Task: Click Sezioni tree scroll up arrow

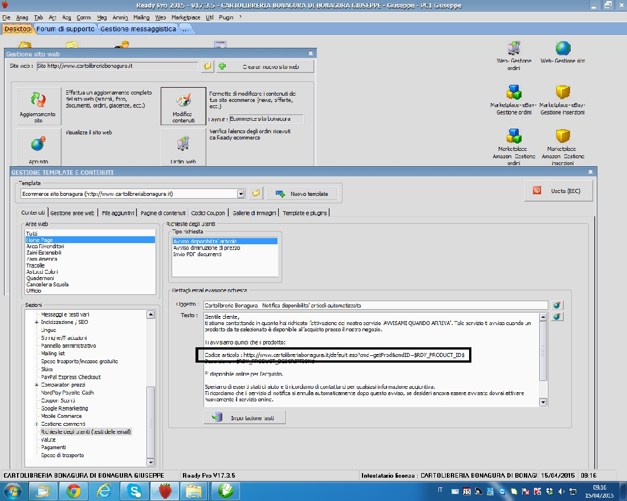Action: [x=150, y=314]
